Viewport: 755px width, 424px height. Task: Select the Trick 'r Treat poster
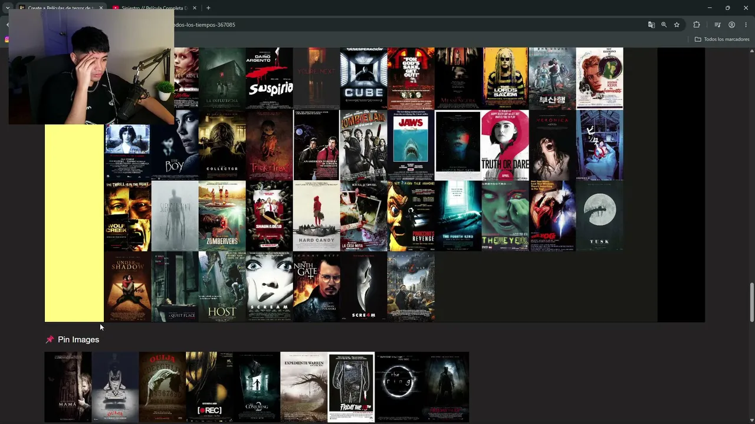click(x=269, y=145)
